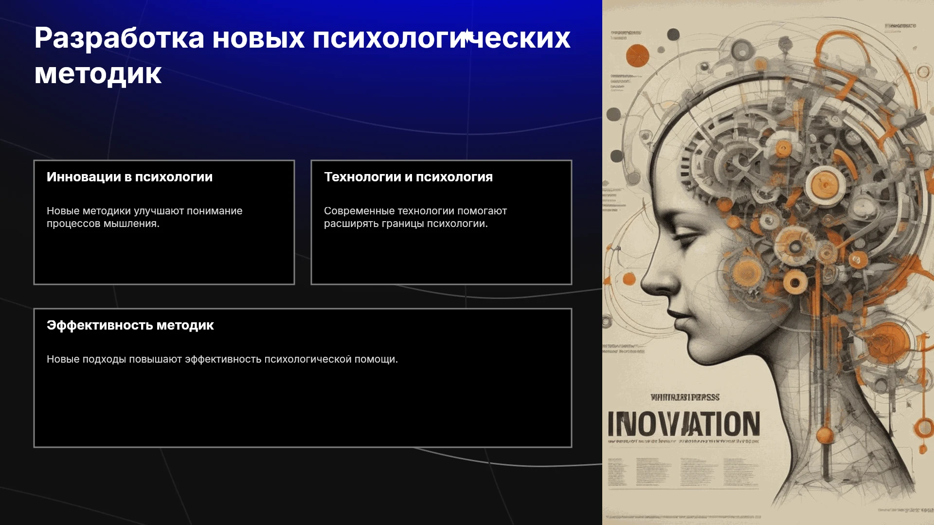Select the "Технологии и психология" card heading
The height and width of the screenshot is (525, 934).
(408, 177)
